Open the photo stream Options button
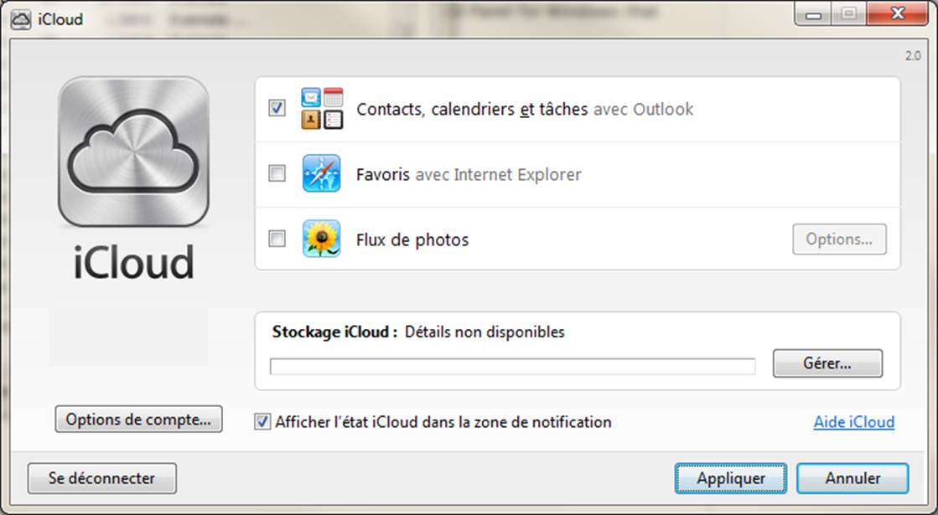This screenshot has height=515, width=938. [839, 239]
